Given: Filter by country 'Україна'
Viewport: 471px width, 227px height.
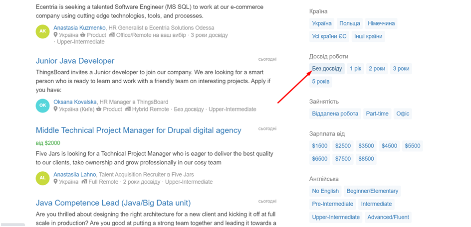Looking at the screenshot, I should pos(321,23).
